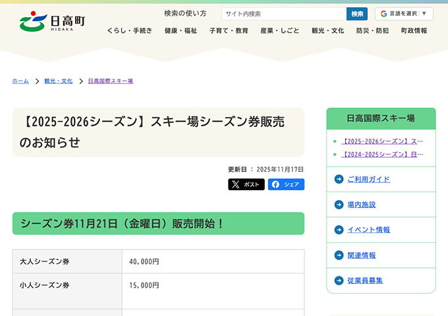448x316 pixels.
Task: Select the 小人シーズン券 table header cell
Action: [x=67, y=291]
